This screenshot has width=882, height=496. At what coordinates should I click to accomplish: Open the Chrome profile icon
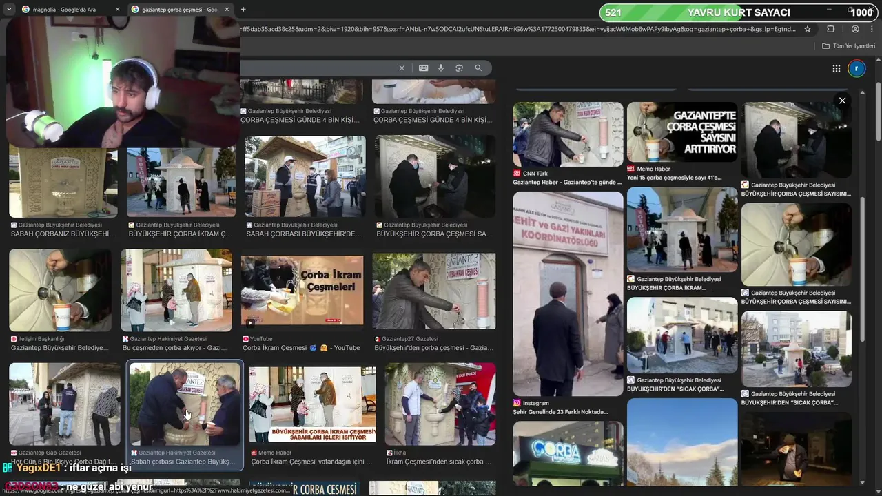point(855,29)
